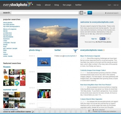Click the blue GO search button
Image resolution: width=121 pixels, height=114 pixels.
(90, 13)
